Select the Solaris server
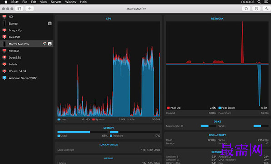271x164 pixels. (x=27, y=65)
